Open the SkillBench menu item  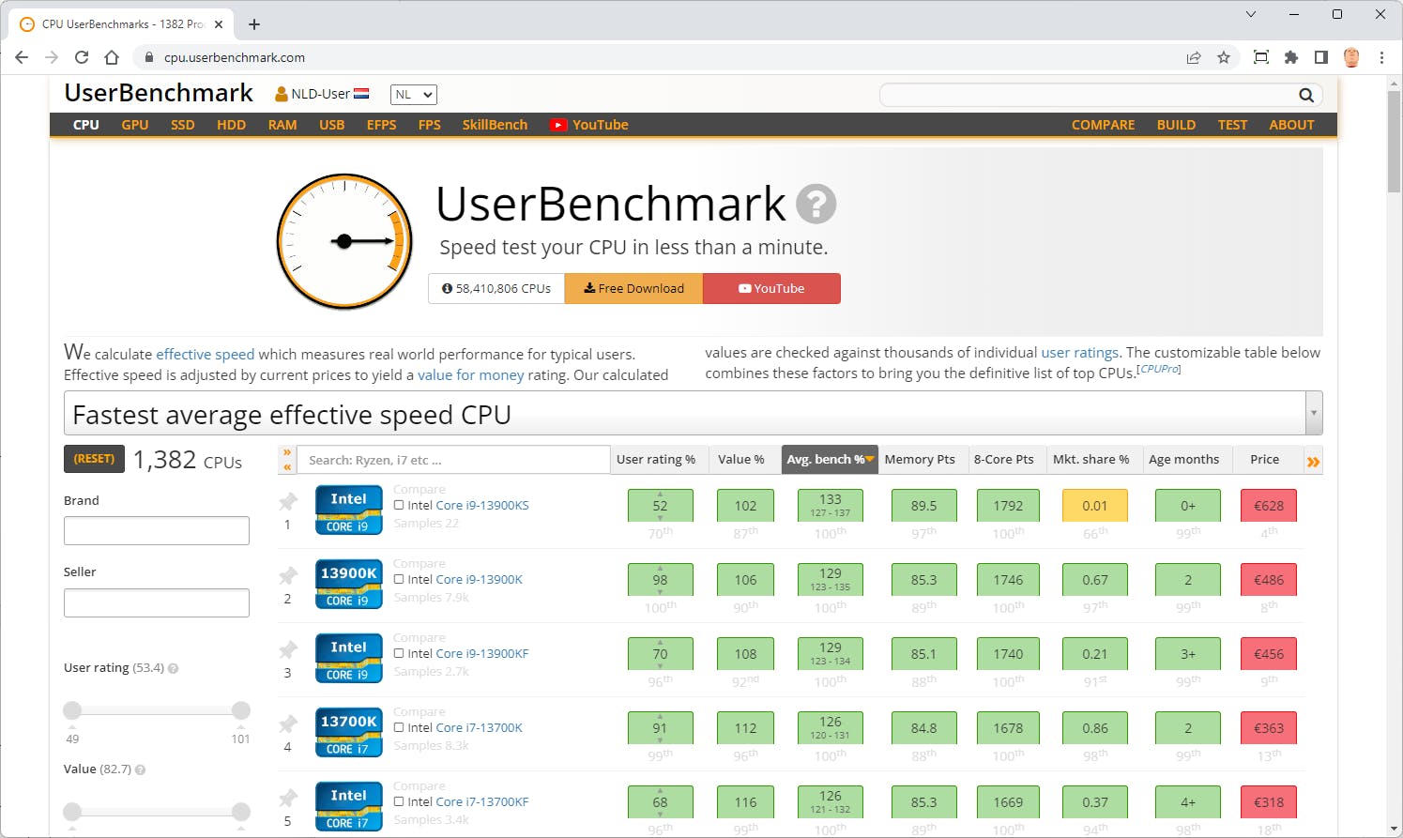[x=495, y=125]
